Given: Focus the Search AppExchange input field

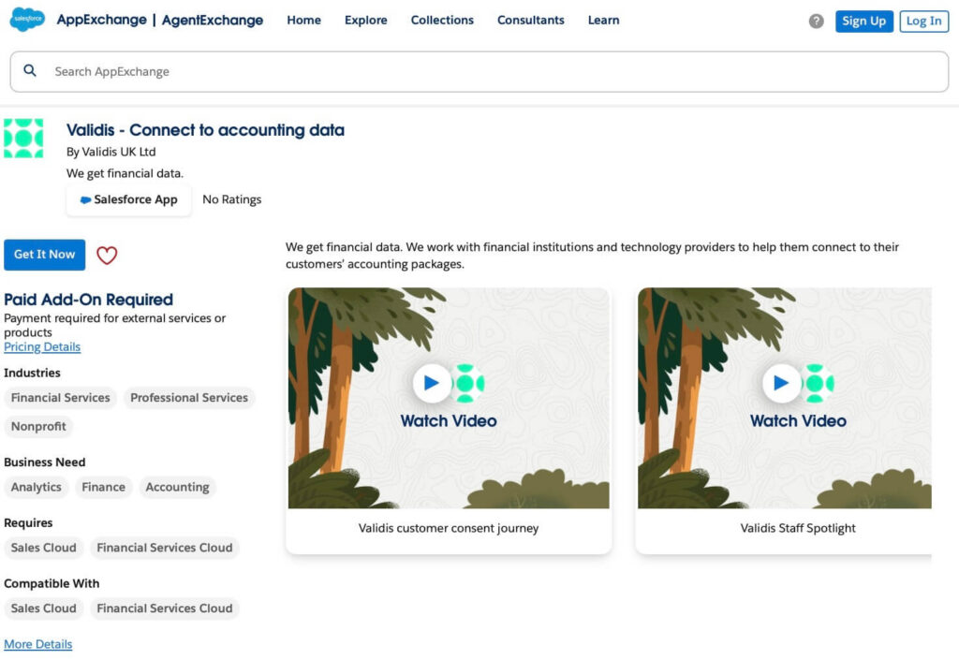Looking at the screenshot, I should (479, 71).
